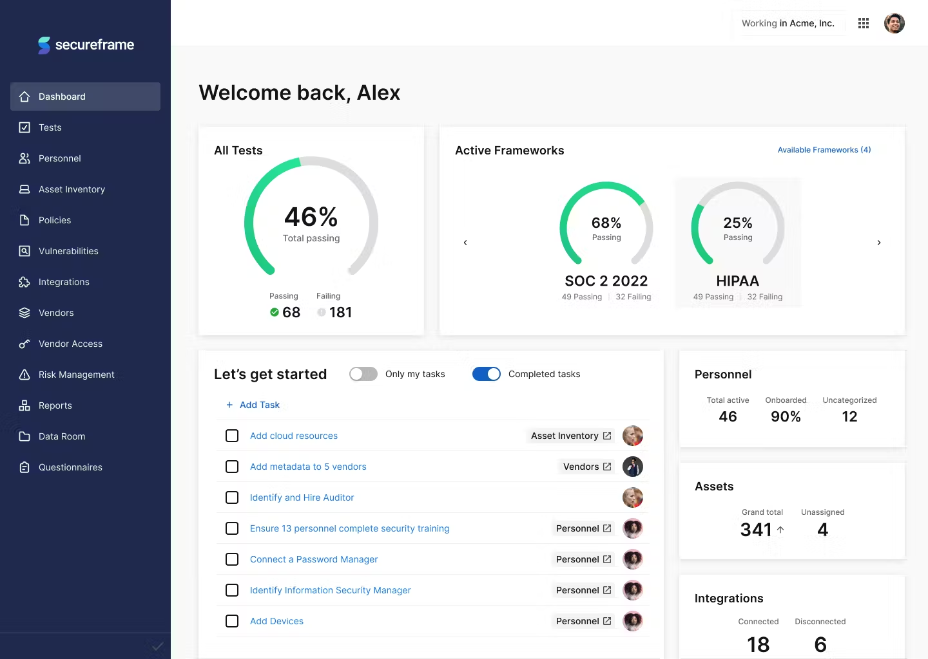Disable the Completed tasks toggle
Viewport: 928px width, 659px height.
click(x=486, y=374)
